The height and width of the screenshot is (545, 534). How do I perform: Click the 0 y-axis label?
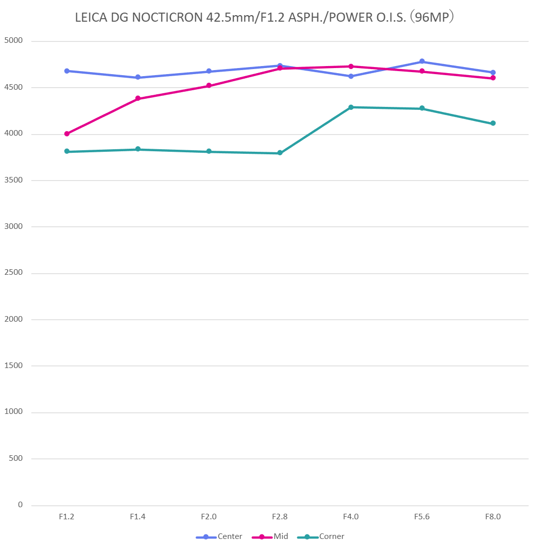[x=20, y=505]
